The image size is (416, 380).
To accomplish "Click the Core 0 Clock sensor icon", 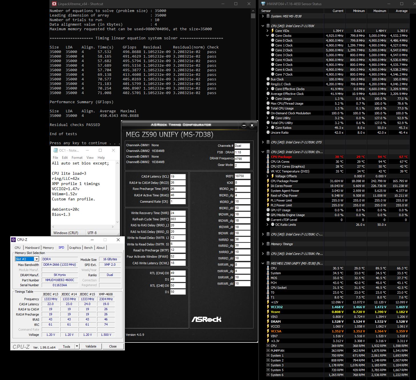I will click(x=273, y=40).
